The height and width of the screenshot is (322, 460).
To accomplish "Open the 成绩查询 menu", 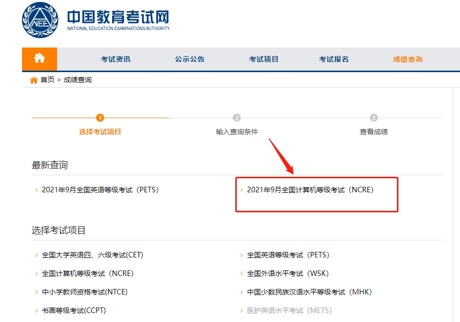I will (x=408, y=59).
